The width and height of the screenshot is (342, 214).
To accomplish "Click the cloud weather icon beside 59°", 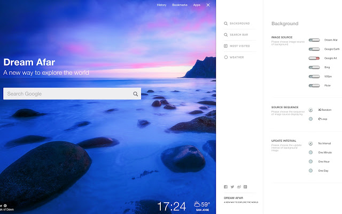I will (197, 204).
